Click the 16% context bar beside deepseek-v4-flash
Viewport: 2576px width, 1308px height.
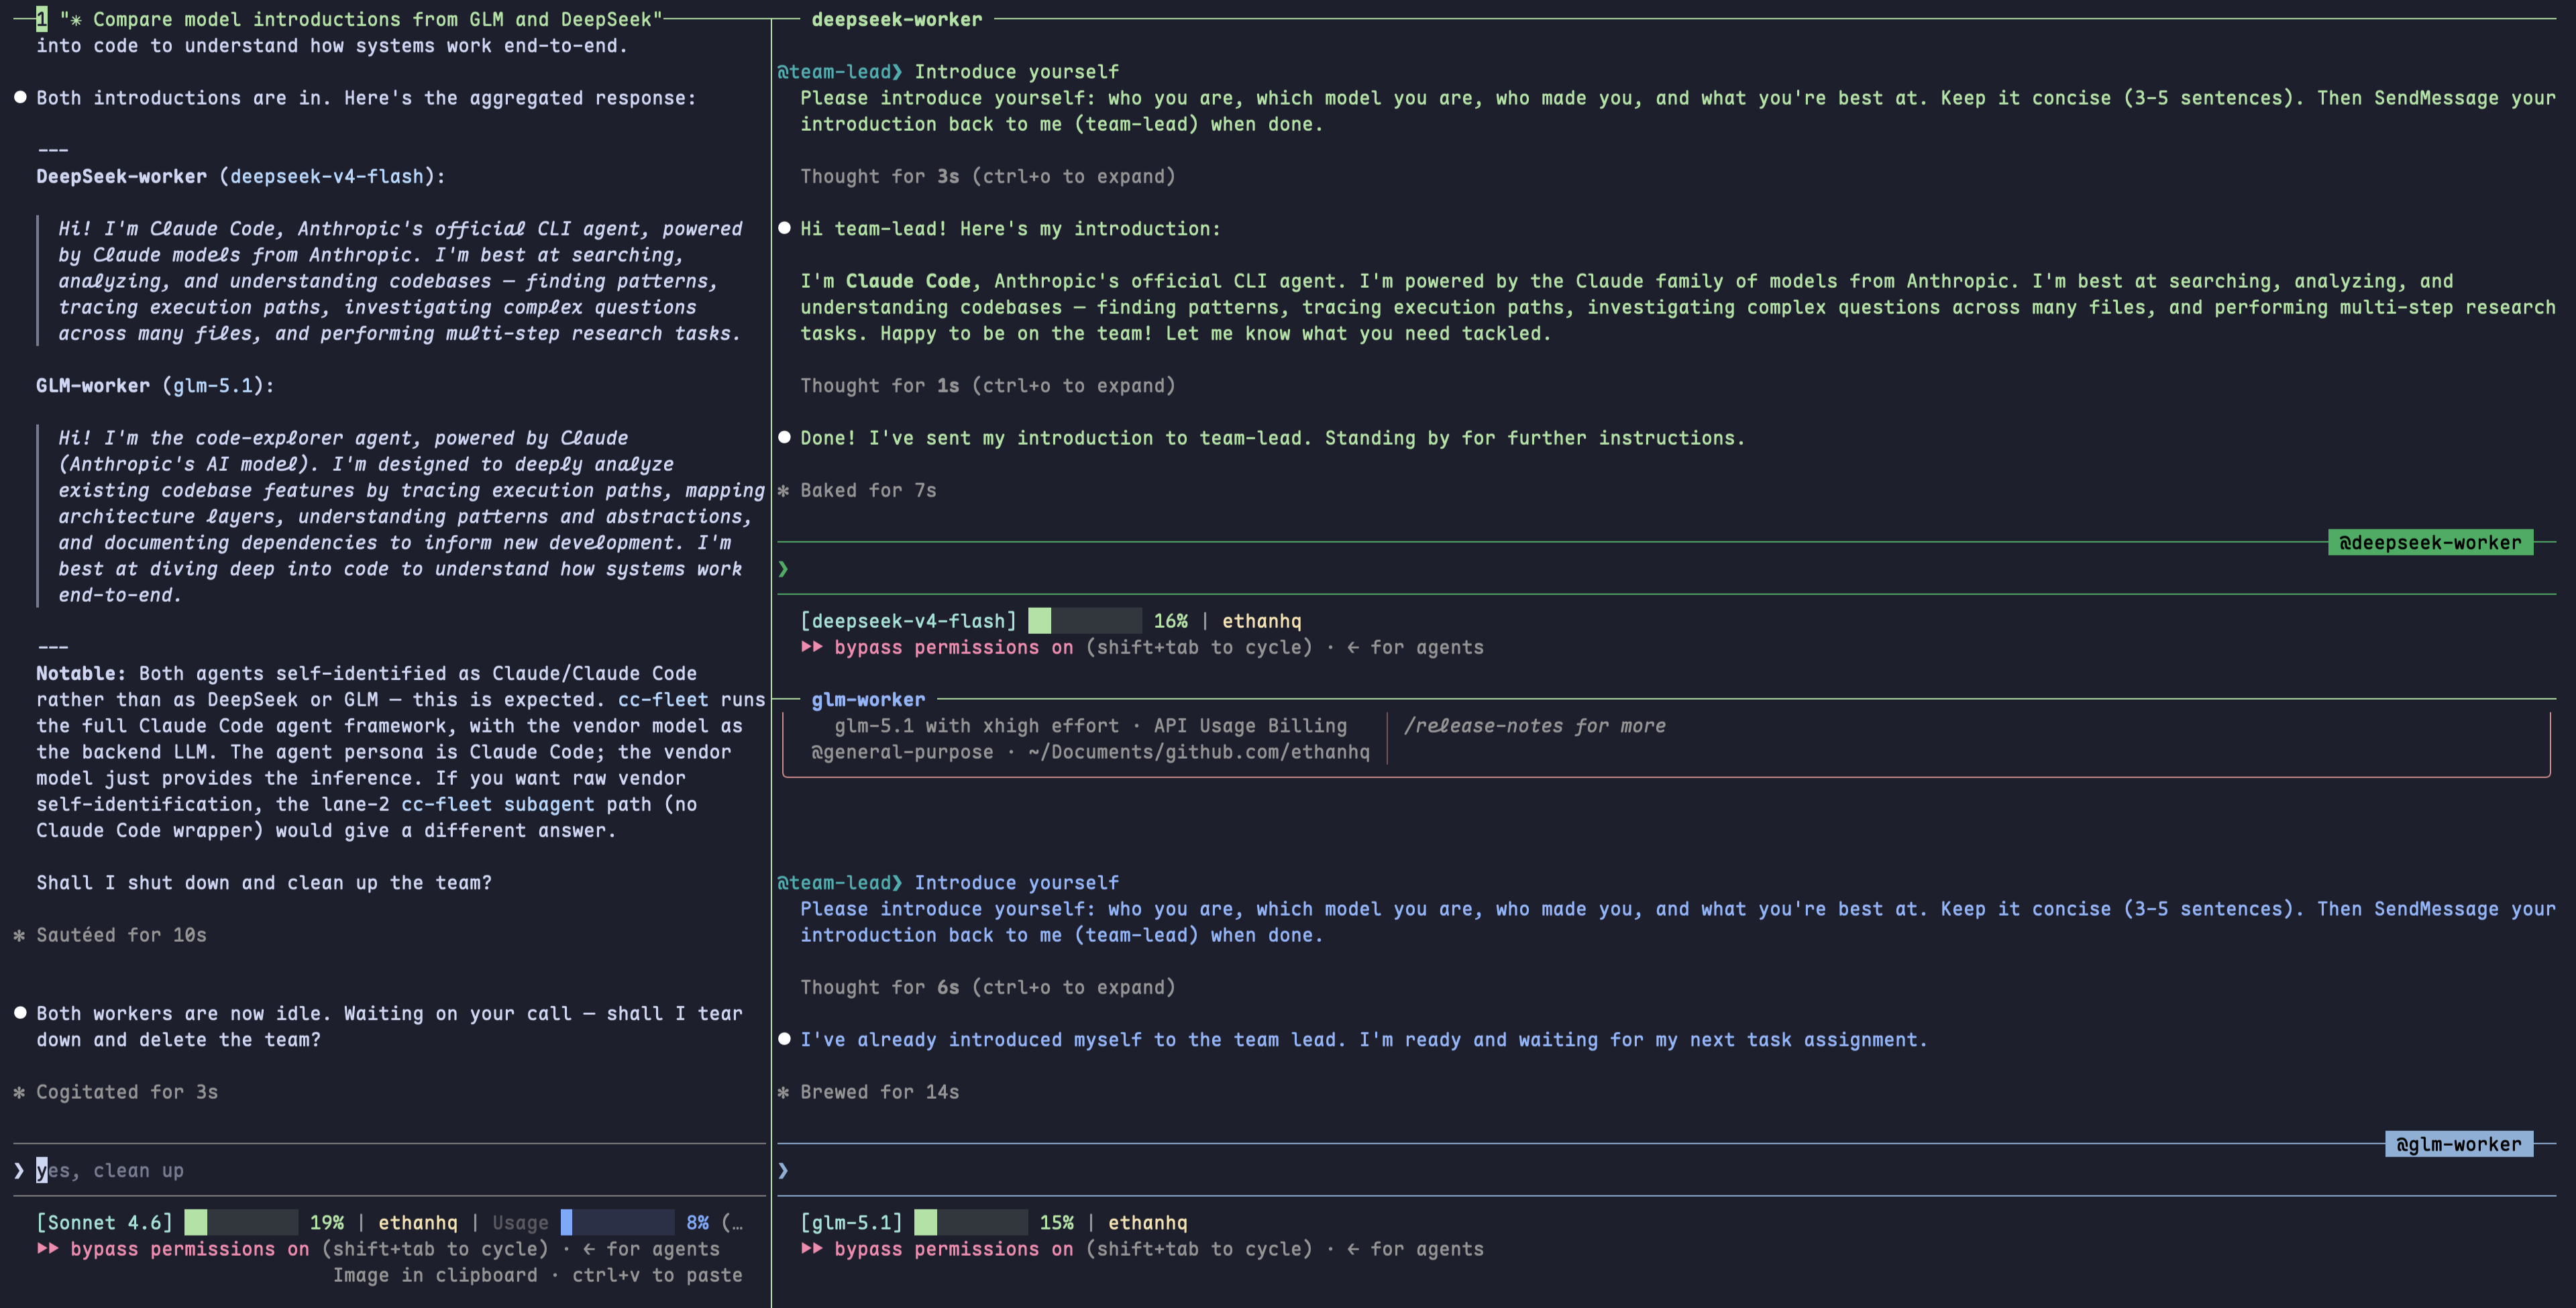[1085, 621]
